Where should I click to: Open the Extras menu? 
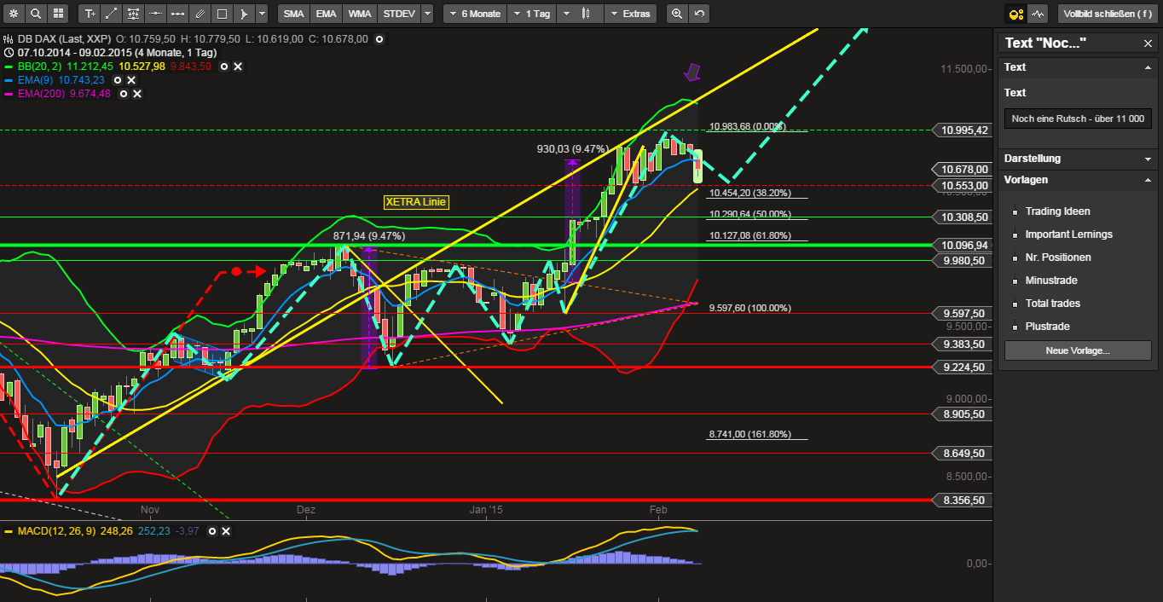(x=630, y=14)
